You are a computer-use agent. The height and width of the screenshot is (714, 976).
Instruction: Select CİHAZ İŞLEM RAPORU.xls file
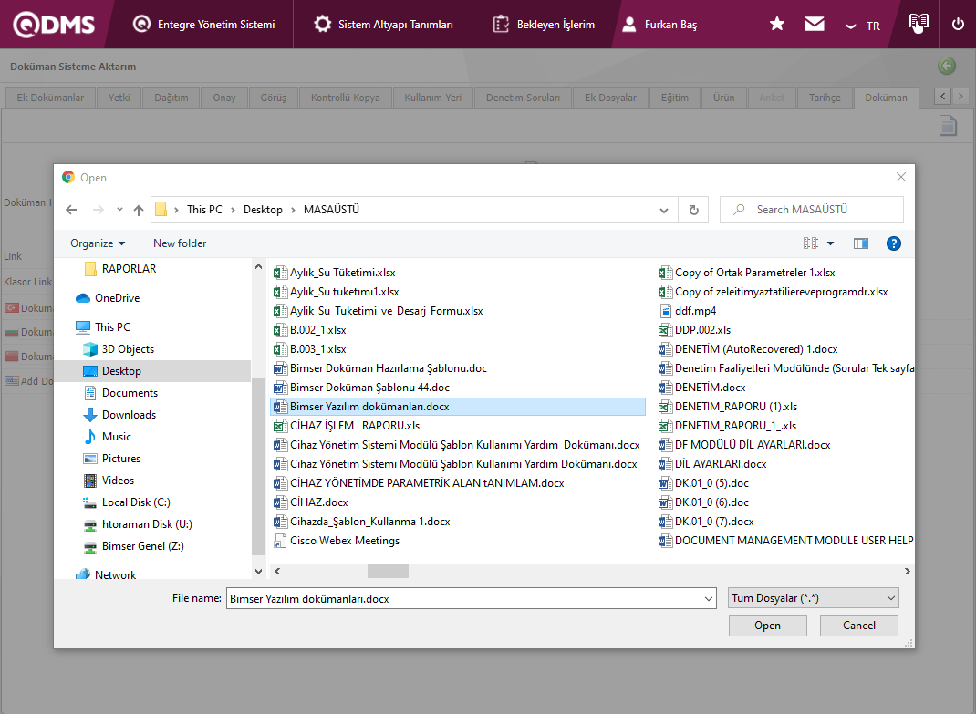(347, 426)
